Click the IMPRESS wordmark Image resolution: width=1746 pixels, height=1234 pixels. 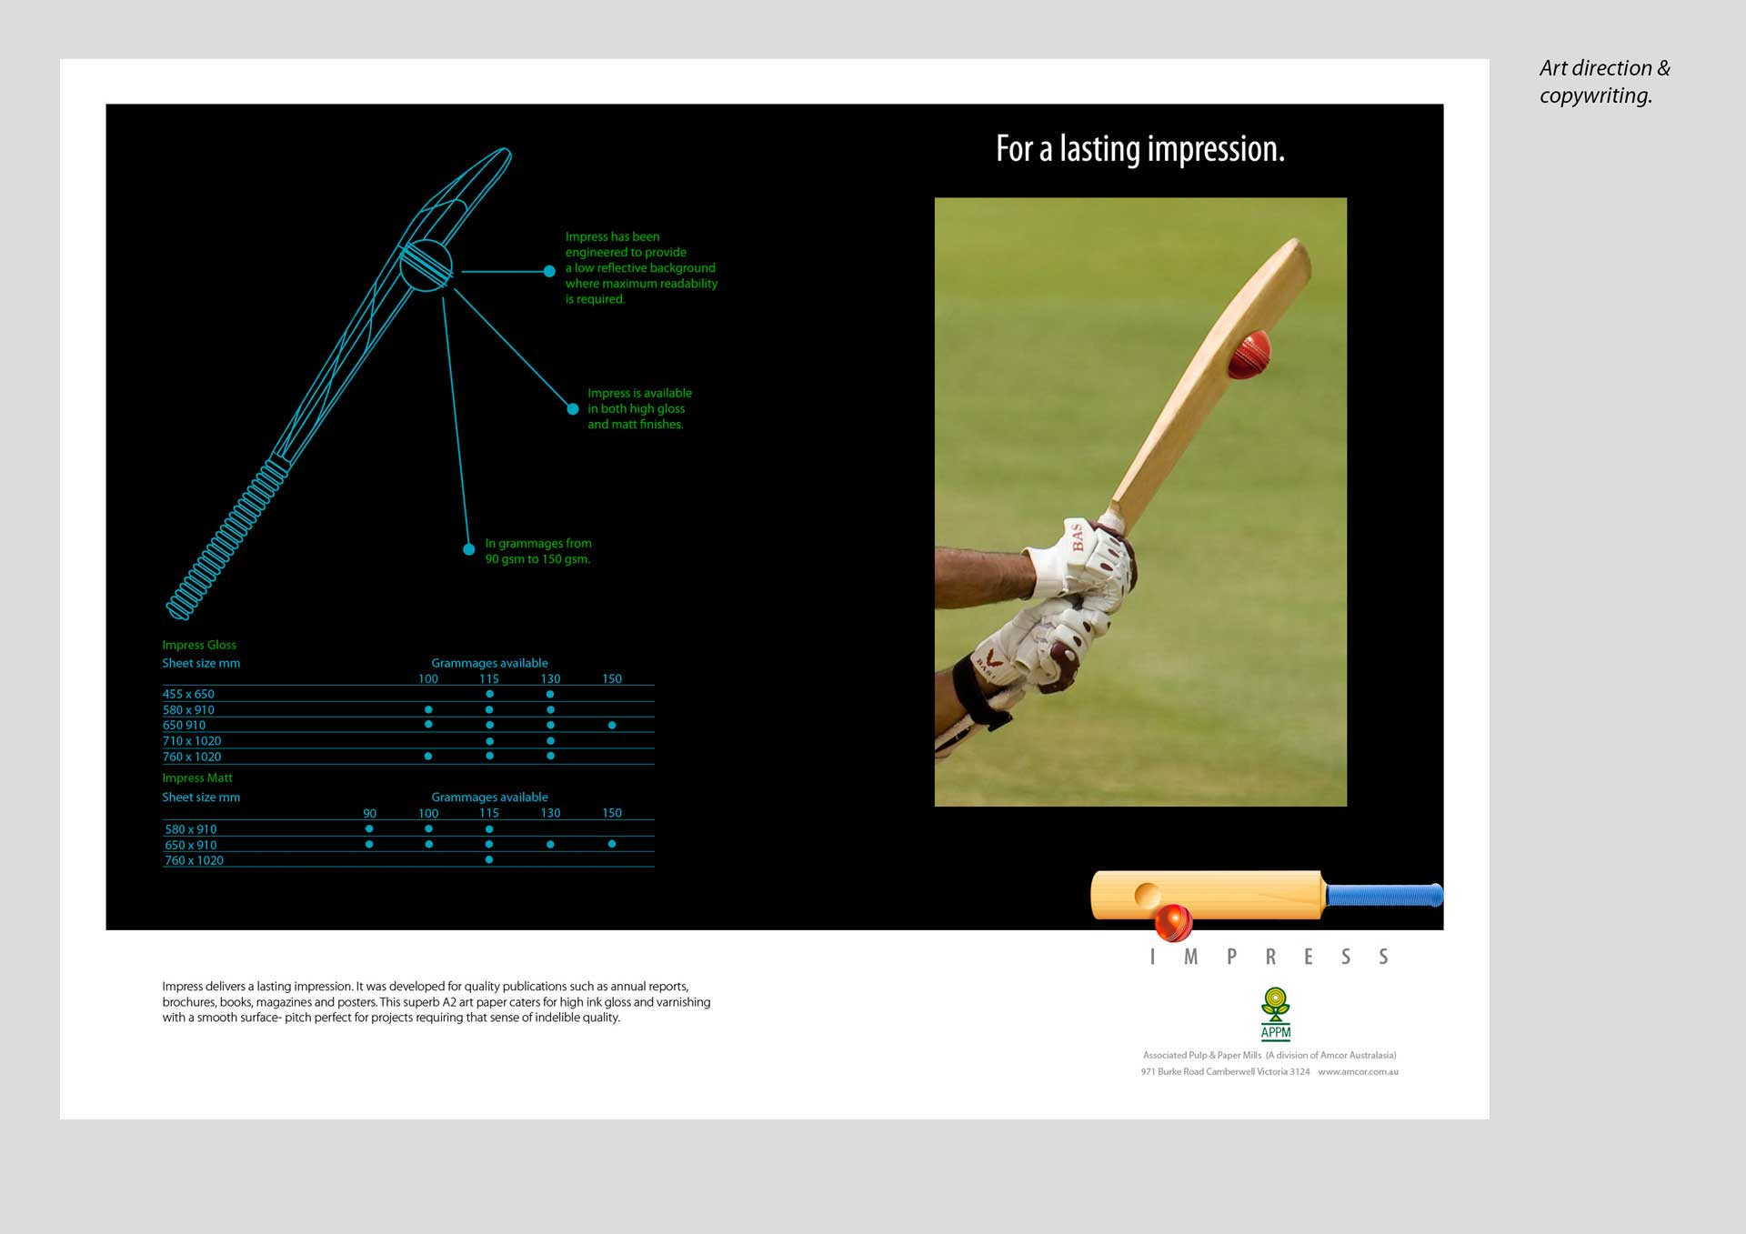[x=1269, y=957]
